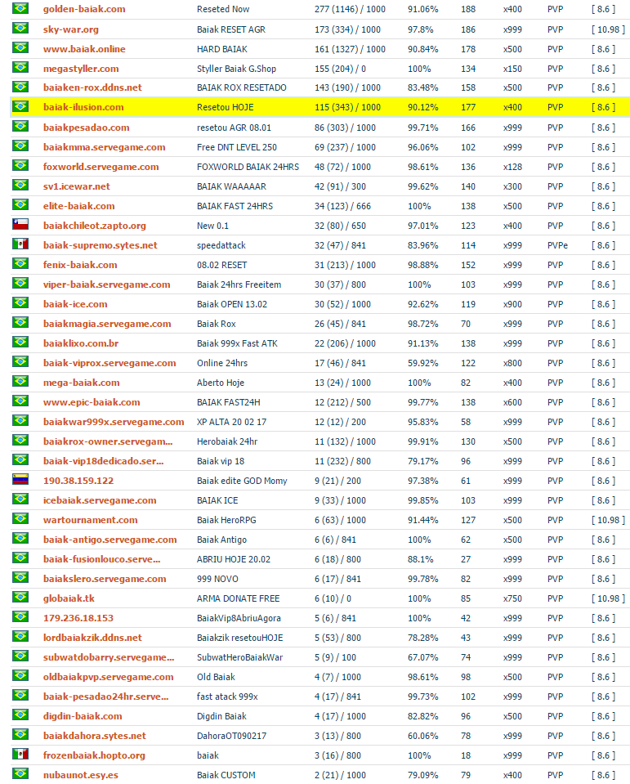Click the flag icon beside baiakdahora.sytes.net
The image size is (630, 784).
(x=20, y=735)
